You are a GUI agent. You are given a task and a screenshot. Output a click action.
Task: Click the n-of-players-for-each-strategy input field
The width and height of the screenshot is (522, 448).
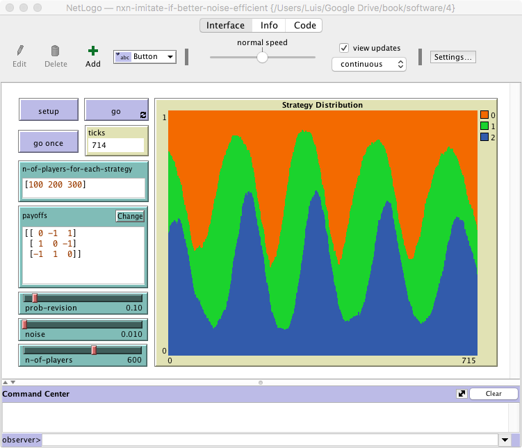83,188
